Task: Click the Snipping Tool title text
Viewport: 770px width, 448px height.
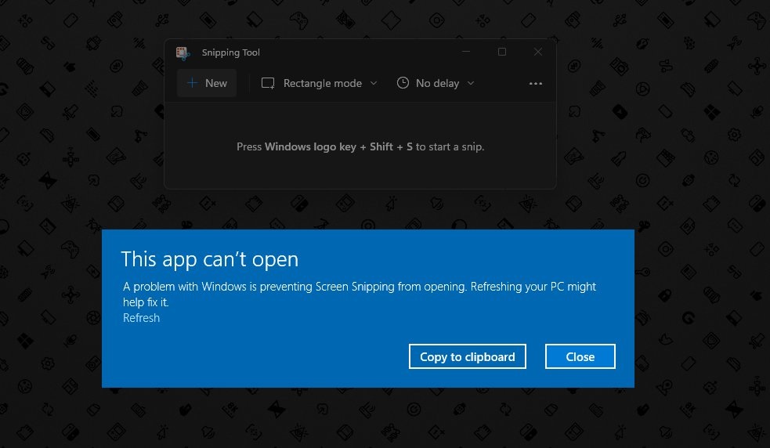Action: tap(230, 52)
